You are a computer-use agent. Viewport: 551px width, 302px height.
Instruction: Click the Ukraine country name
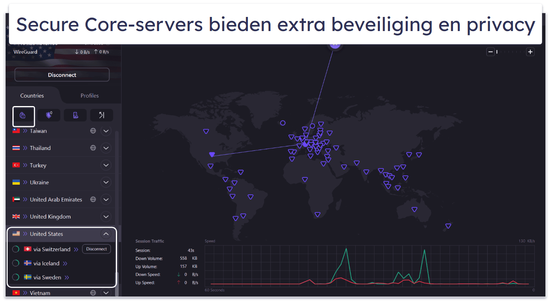coord(39,182)
